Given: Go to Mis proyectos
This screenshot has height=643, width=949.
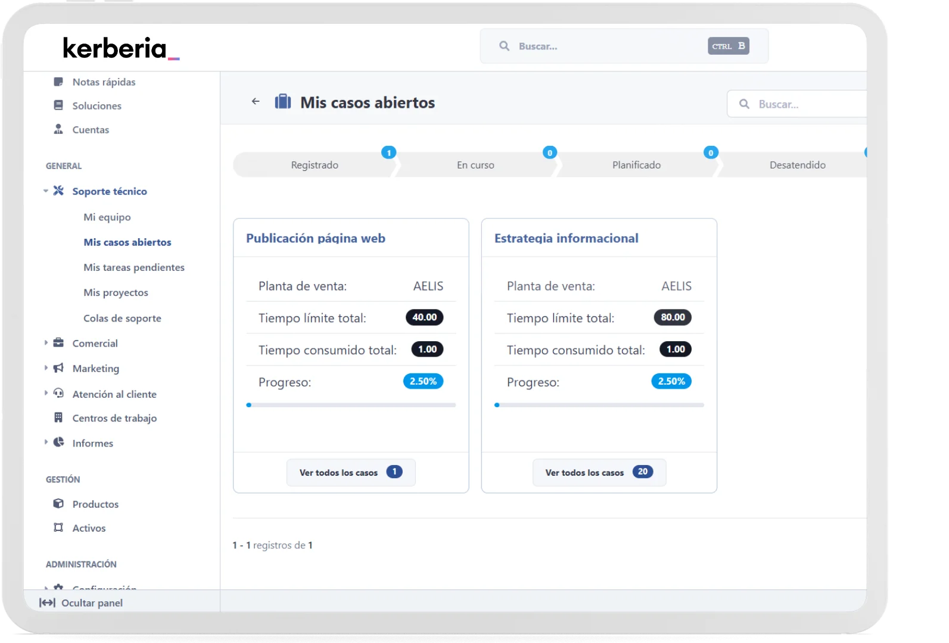Looking at the screenshot, I should click(116, 292).
